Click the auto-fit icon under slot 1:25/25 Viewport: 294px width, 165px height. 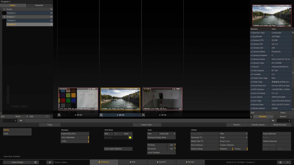click(x=101, y=115)
